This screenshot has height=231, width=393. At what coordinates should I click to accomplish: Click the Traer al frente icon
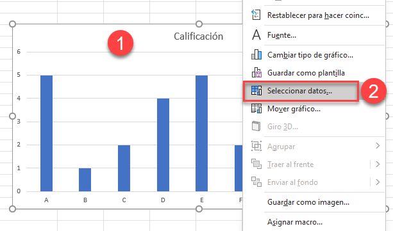click(256, 164)
